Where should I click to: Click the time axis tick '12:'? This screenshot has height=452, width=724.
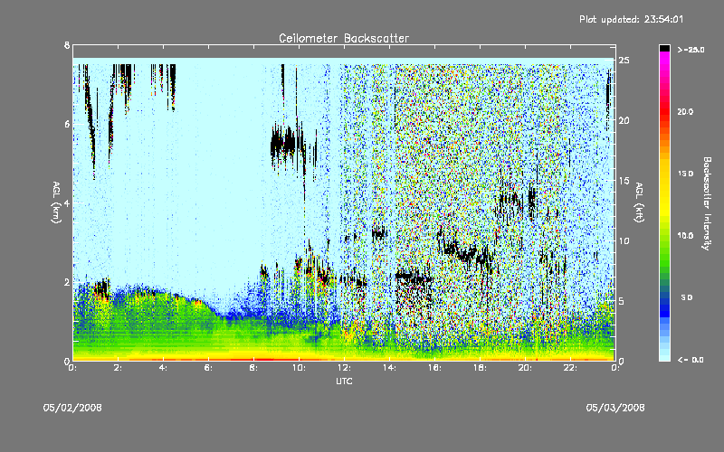click(x=345, y=368)
